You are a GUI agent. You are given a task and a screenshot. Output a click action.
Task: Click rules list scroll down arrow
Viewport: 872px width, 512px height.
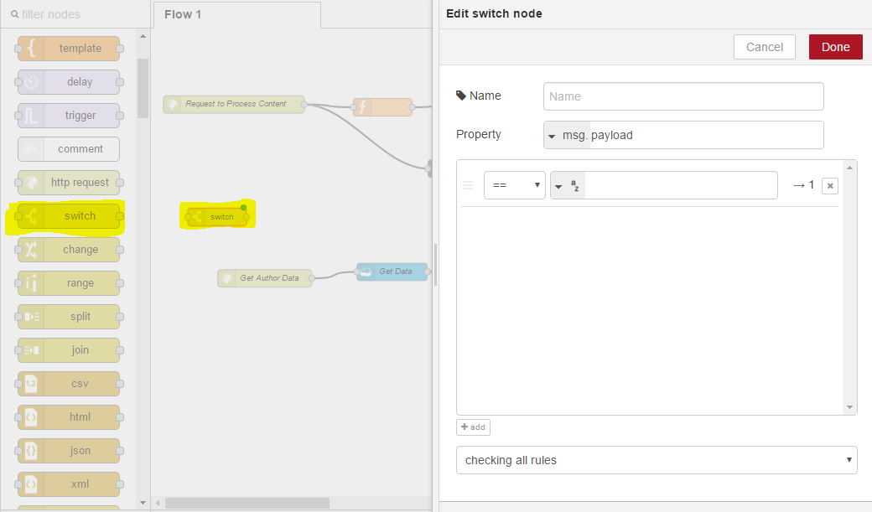[849, 407]
